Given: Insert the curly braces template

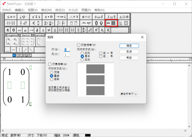Looking at the screenshot, I should (x=73, y=30).
